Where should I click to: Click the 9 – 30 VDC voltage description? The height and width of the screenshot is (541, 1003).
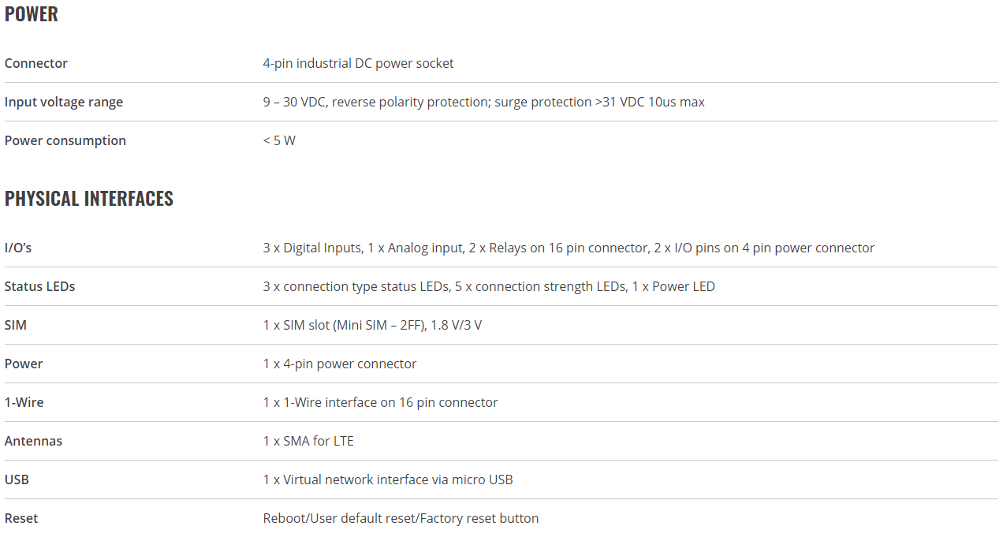484,102
